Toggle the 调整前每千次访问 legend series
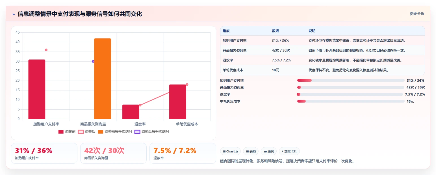The image size is (436, 175). pos(115,132)
